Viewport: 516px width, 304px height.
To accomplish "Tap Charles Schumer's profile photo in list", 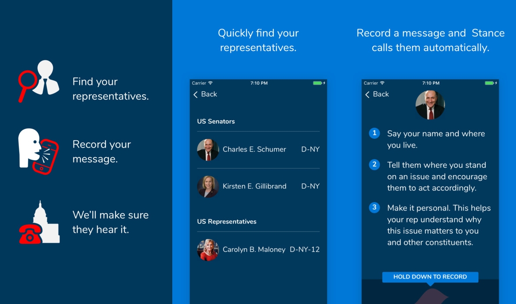I will pyautogui.click(x=208, y=150).
